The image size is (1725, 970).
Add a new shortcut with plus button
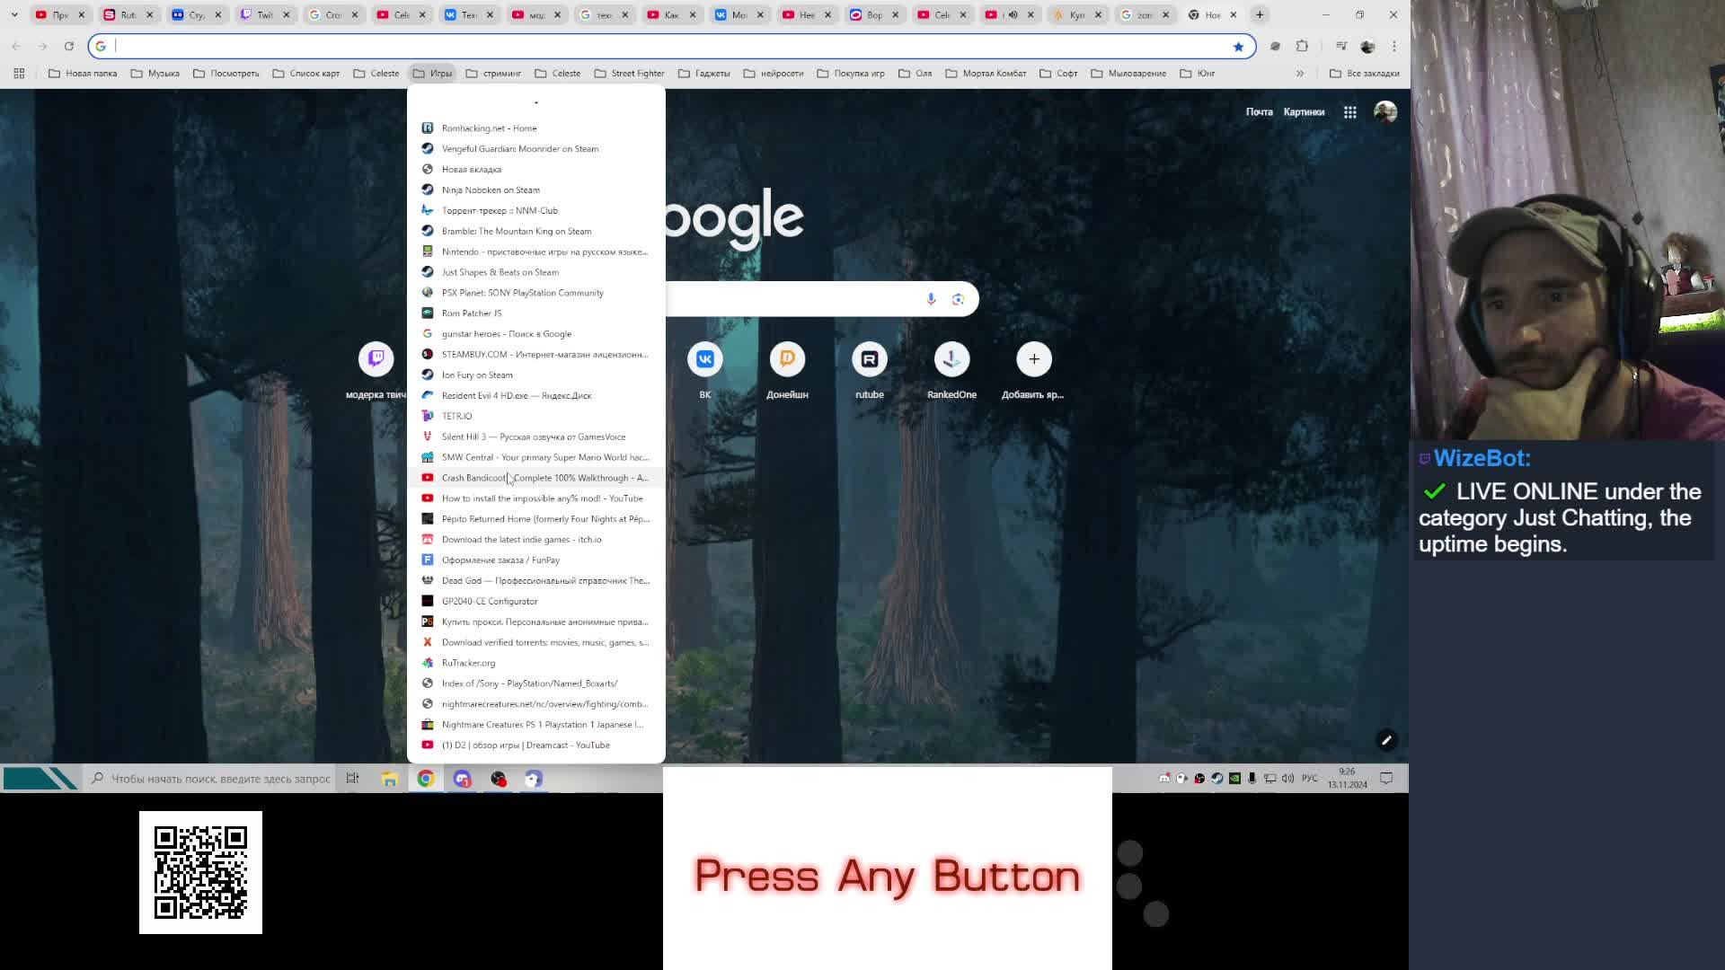[x=1034, y=360]
